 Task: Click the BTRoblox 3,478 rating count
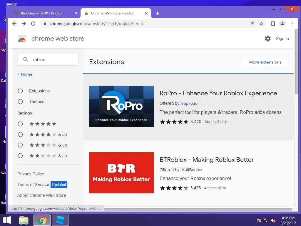pos(195,188)
